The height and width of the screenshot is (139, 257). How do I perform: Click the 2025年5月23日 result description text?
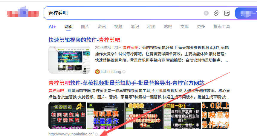coord(162,54)
